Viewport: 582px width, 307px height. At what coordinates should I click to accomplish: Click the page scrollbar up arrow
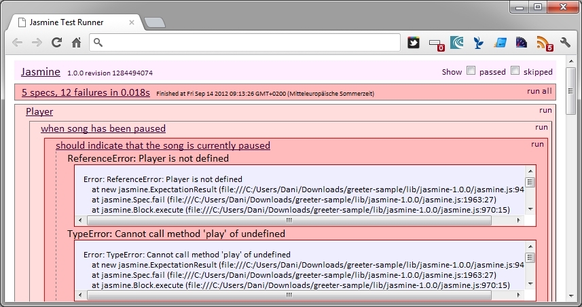[571, 61]
